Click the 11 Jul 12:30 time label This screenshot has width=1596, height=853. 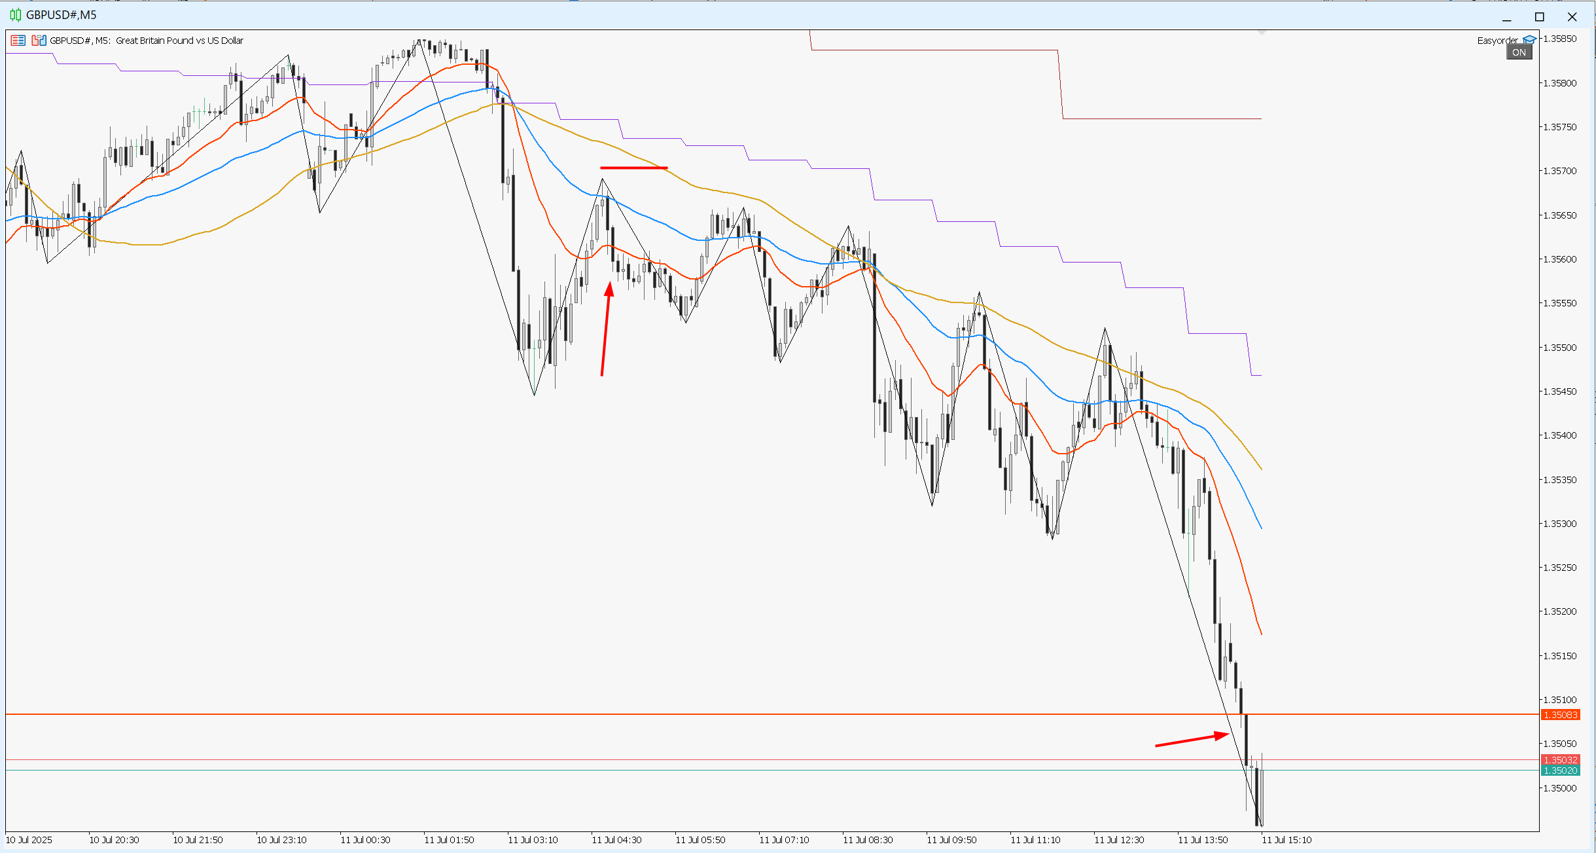pos(1119,840)
